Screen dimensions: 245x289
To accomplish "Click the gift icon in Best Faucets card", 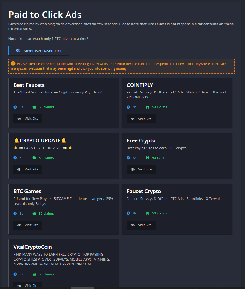I will 34,107.
